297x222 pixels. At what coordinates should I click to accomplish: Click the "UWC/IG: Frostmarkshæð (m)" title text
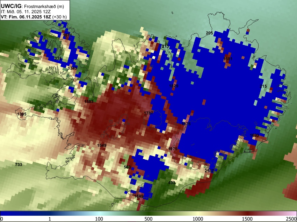pyautogui.click(x=32, y=6)
